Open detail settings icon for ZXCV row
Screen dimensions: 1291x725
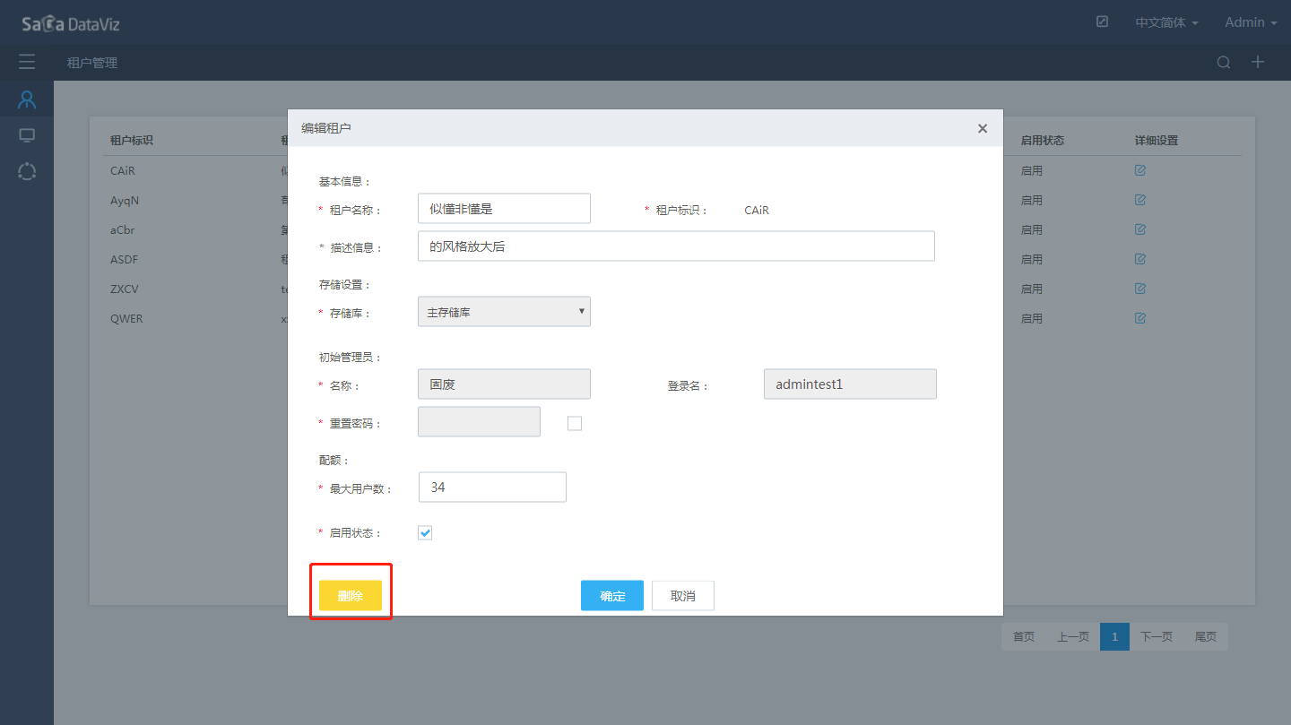pyautogui.click(x=1140, y=289)
